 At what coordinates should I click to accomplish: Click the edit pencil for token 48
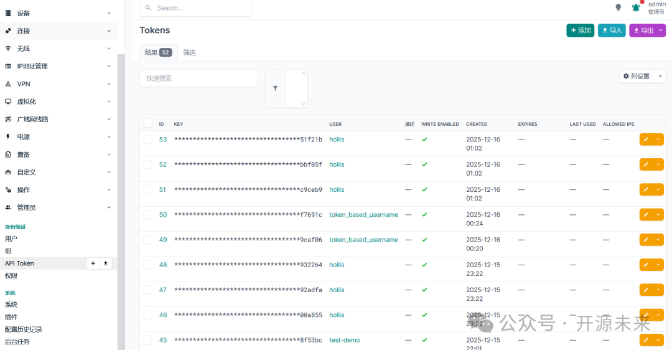tap(646, 265)
